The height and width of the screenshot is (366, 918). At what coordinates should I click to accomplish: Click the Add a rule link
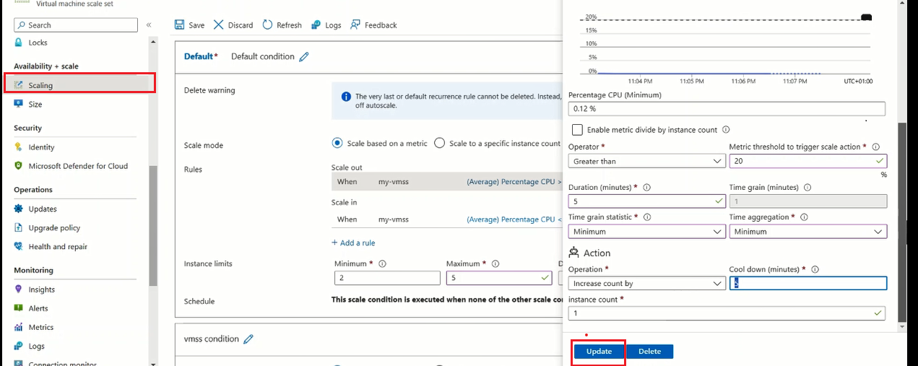click(x=353, y=243)
